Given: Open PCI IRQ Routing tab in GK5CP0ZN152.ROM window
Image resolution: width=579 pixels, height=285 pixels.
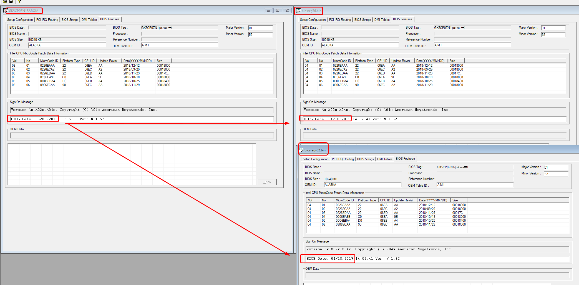Looking at the screenshot, I should [x=47, y=20].
